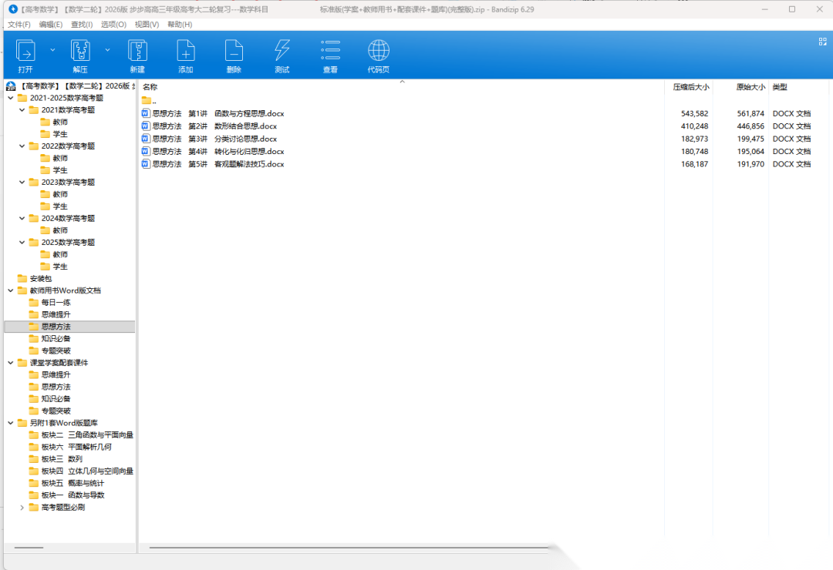
Task: Click the Open (打开) toolbar icon
Action: coord(25,52)
